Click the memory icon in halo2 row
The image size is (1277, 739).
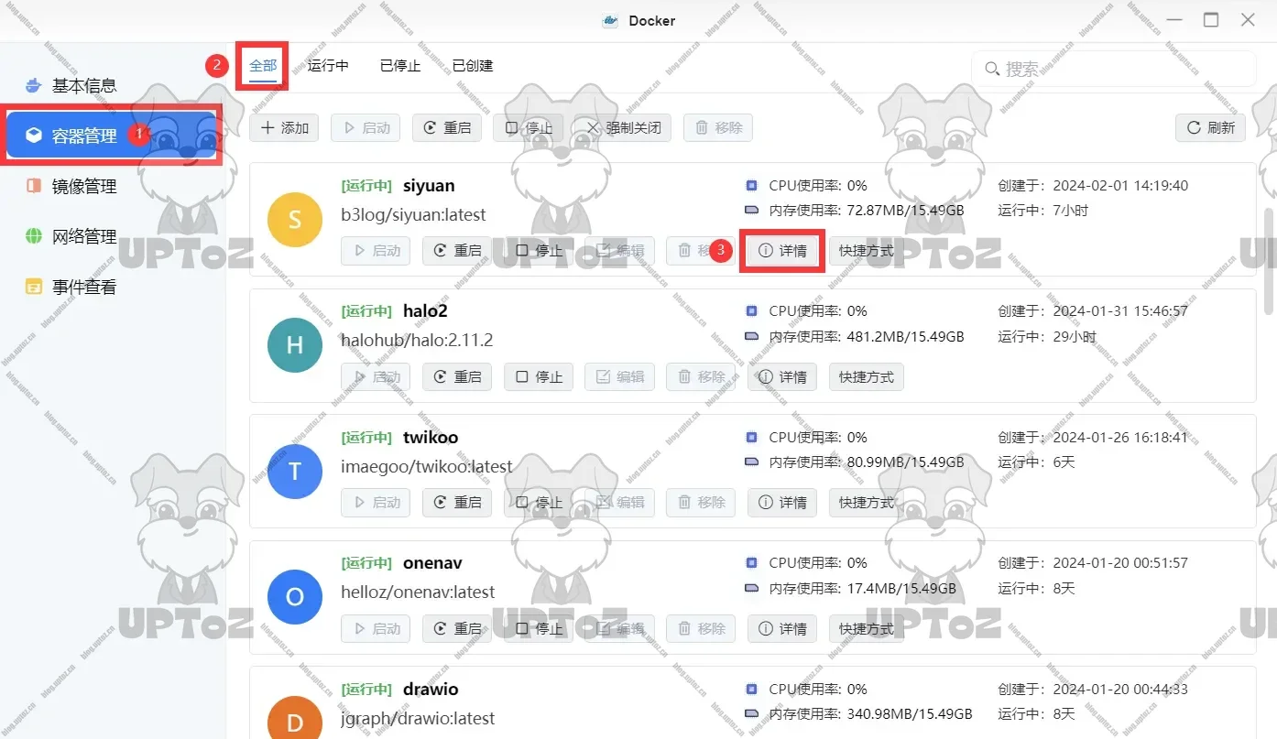752,336
